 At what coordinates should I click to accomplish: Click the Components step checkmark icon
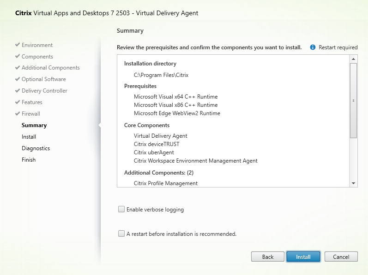pyautogui.click(x=18, y=57)
